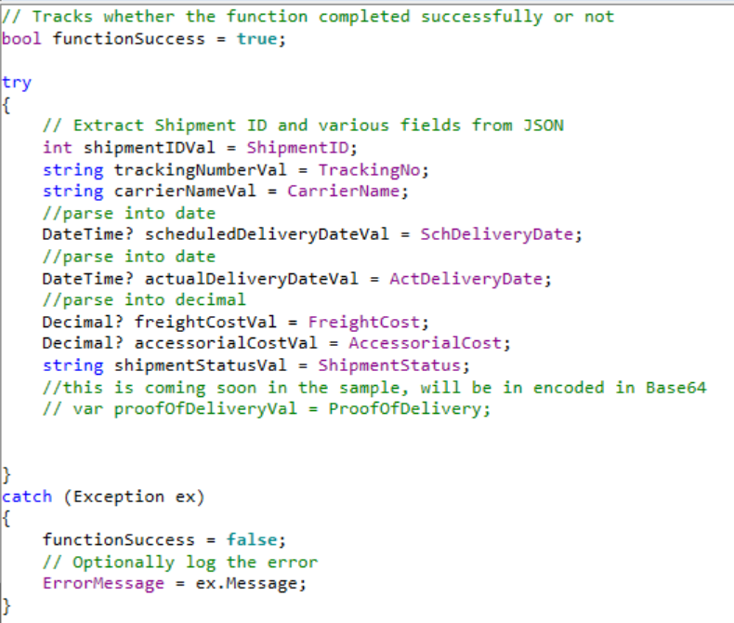The image size is (734, 623).
Task: Click 'ex.Message' in the catch block
Action: tap(247, 583)
